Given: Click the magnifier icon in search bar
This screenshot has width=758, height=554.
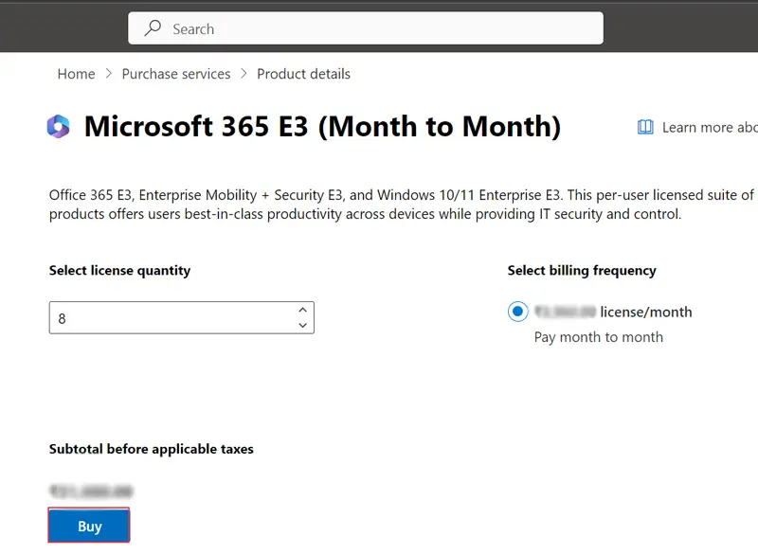Looking at the screenshot, I should [153, 29].
